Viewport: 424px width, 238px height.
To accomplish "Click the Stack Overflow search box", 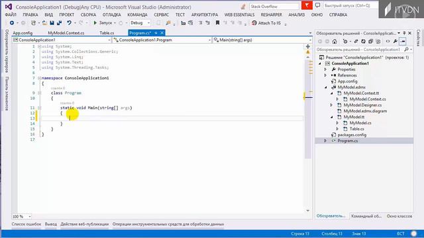I will click(274, 6).
